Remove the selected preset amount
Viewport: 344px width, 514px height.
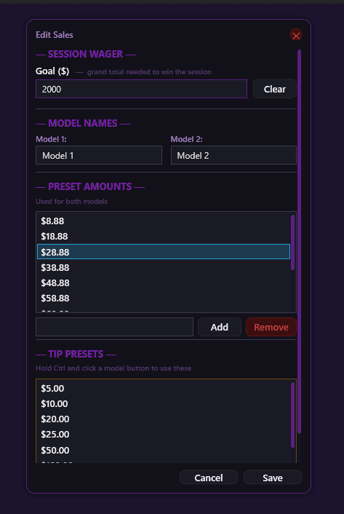pos(271,327)
